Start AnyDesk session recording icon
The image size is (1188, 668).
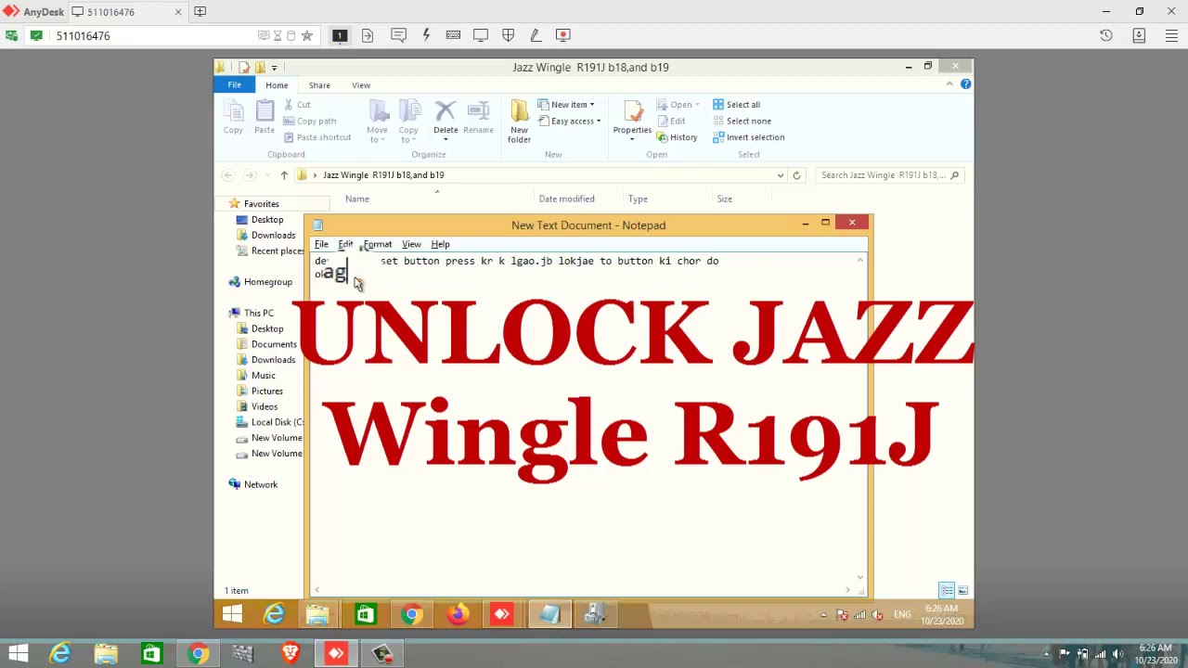coord(563,35)
